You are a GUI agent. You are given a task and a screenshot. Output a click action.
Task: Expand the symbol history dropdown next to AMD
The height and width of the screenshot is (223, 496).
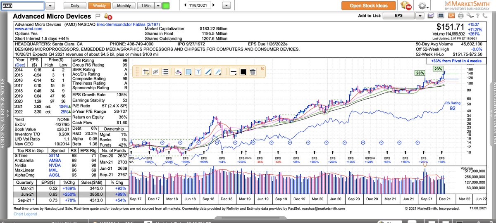(50, 6)
